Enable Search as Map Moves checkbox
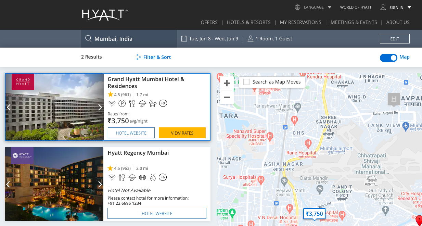Viewport: 422px width, 226px height. pos(246,82)
